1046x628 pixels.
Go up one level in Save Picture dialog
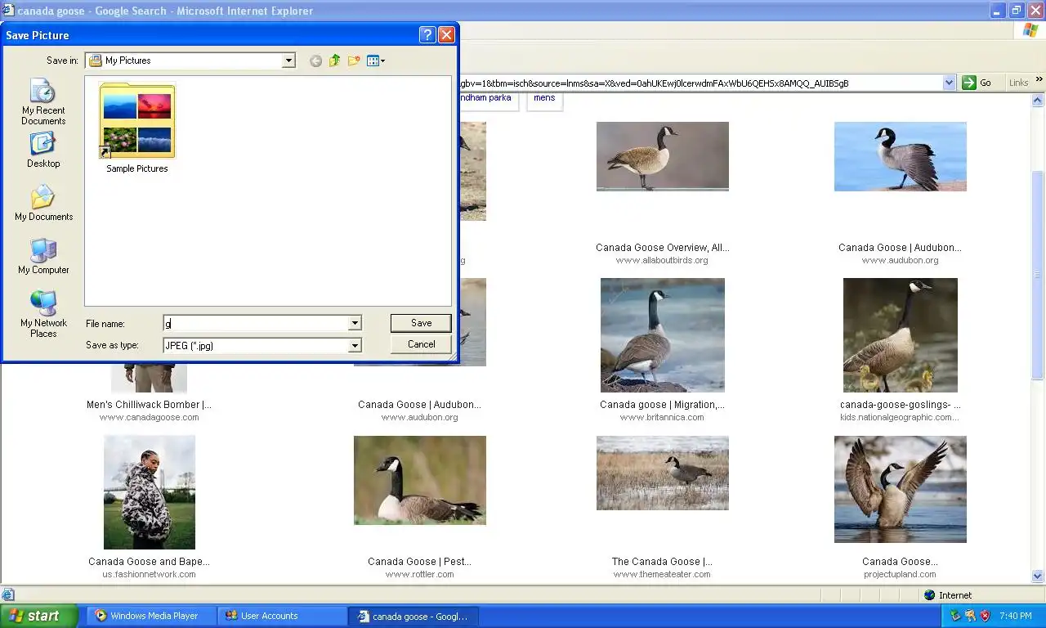pyautogui.click(x=335, y=61)
